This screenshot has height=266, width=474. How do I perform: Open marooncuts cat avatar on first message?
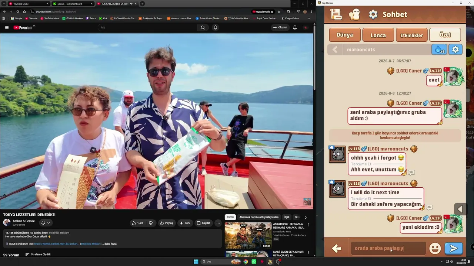point(337,154)
